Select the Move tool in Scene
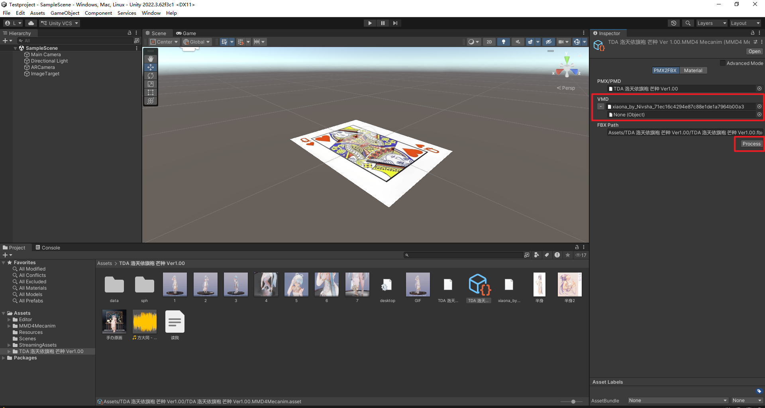Viewport: 765px width, 408px height. (151, 67)
